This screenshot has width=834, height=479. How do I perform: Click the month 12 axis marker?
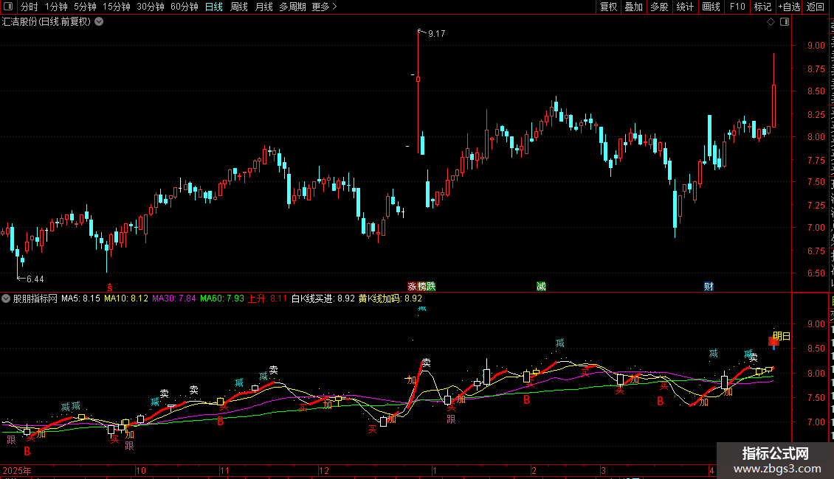324,470
